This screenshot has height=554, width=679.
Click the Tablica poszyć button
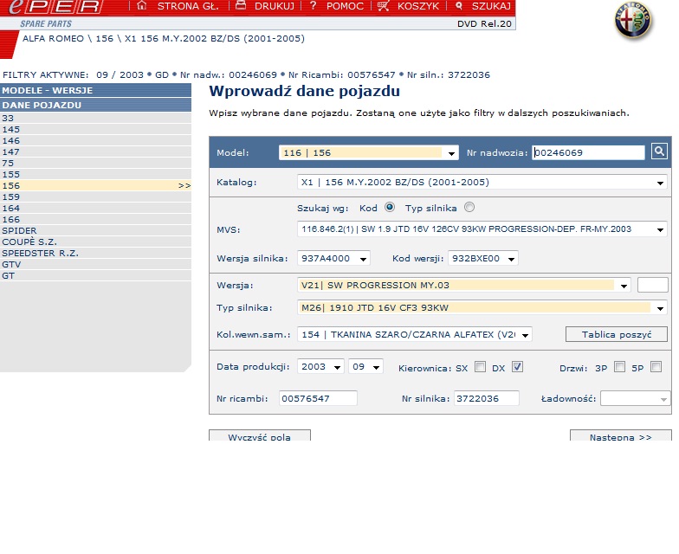pos(617,334)
